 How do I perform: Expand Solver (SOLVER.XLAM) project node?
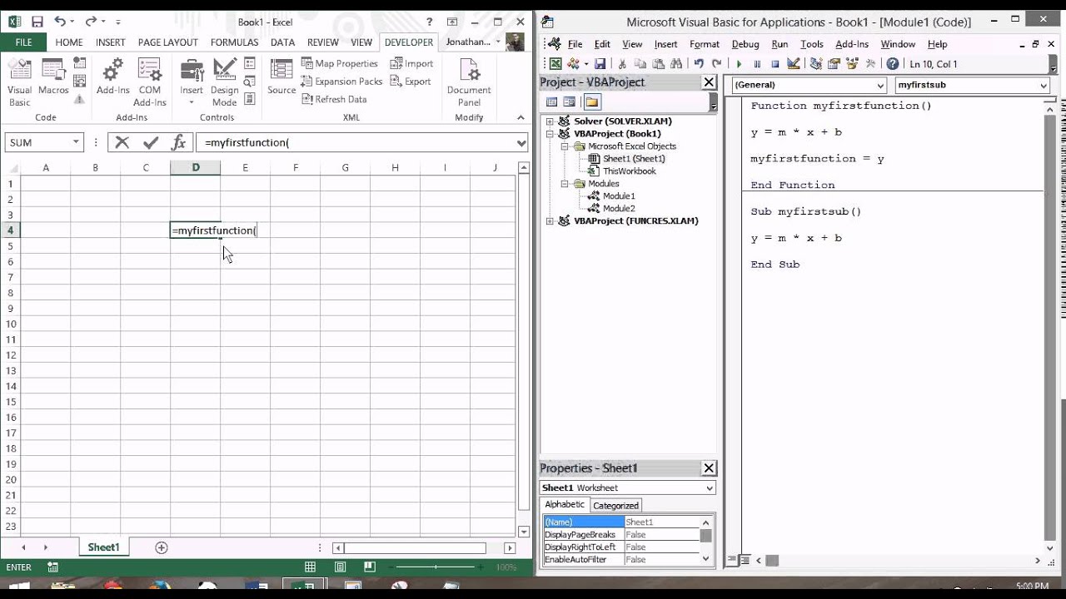pyautogui.click(x=550, y=121)
